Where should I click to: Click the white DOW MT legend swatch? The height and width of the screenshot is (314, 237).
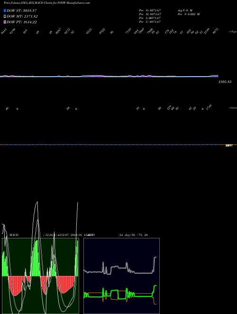pyautogui.click(x=5, y=17)
